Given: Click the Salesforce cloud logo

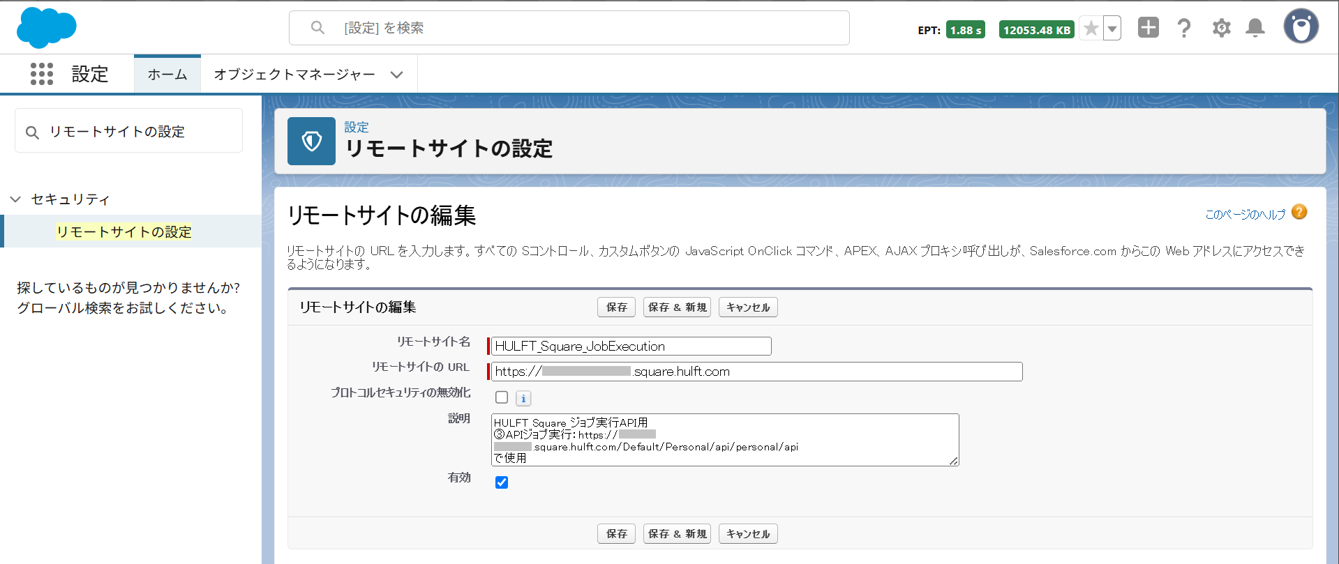Looking at the screenshot, I should tap(46, 28).
